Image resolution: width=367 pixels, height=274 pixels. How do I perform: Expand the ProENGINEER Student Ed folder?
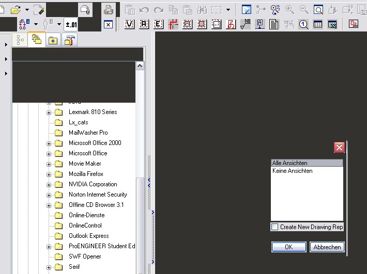click(49, 247)
